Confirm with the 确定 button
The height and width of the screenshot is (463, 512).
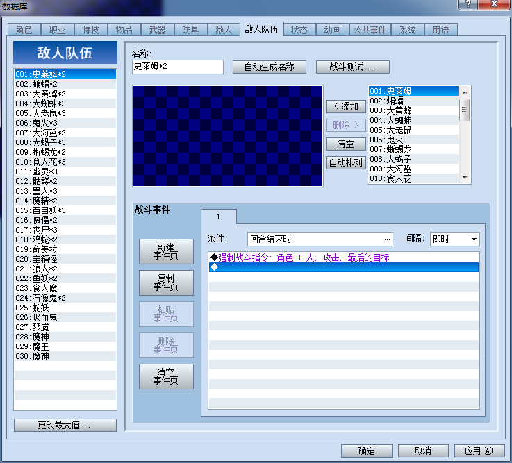pyautogui.click(x=367, y=451)
